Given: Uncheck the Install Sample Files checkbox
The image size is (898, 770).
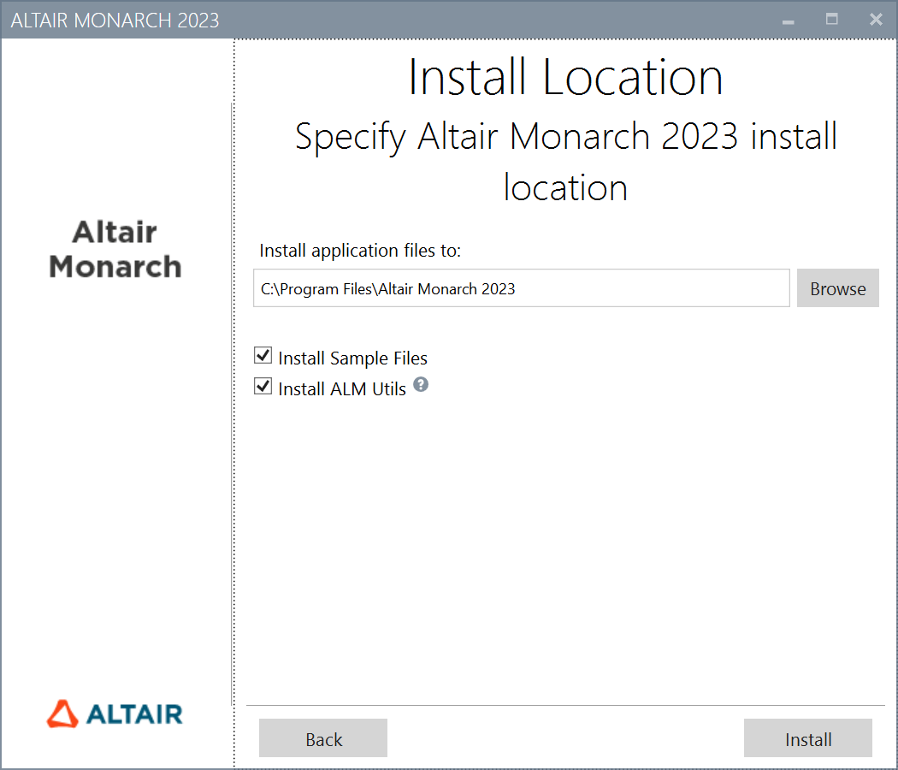Looking at the screenshot, I should pyautogui.click(x=263, y=356).
